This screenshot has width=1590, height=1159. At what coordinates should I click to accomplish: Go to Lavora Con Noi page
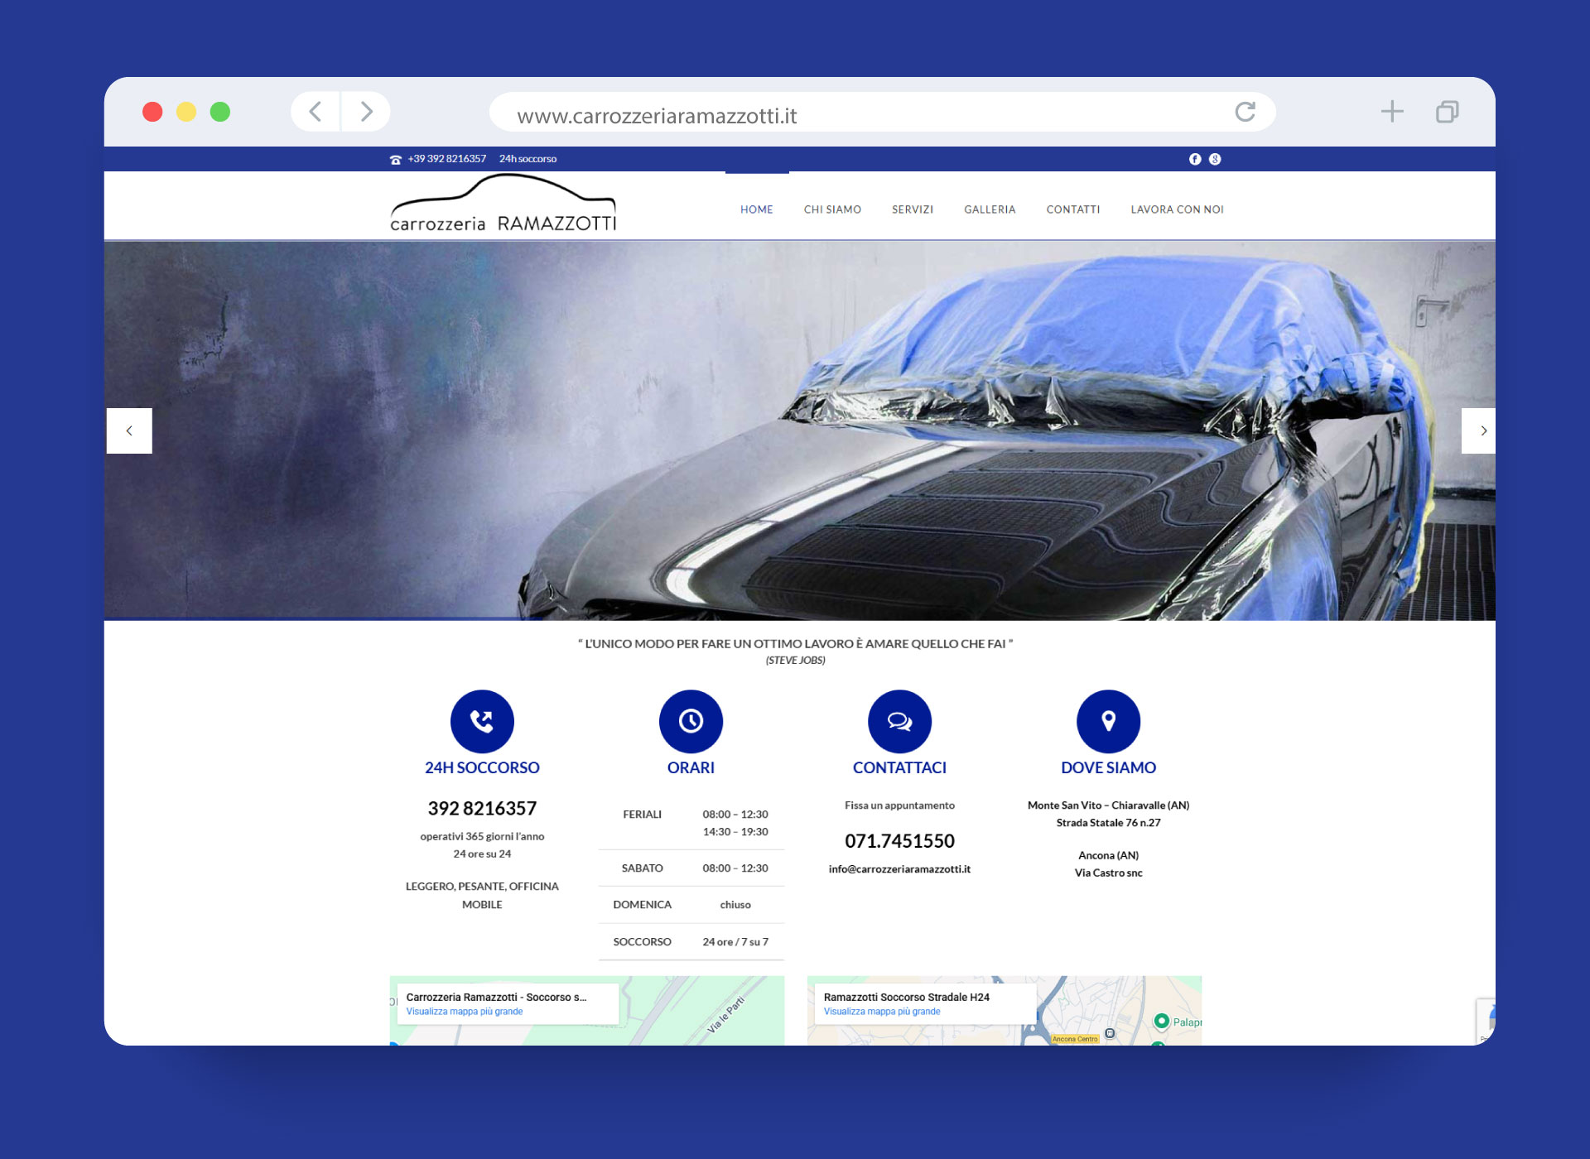1177,209
